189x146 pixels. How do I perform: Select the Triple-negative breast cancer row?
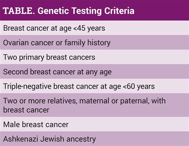click(94, 86)
